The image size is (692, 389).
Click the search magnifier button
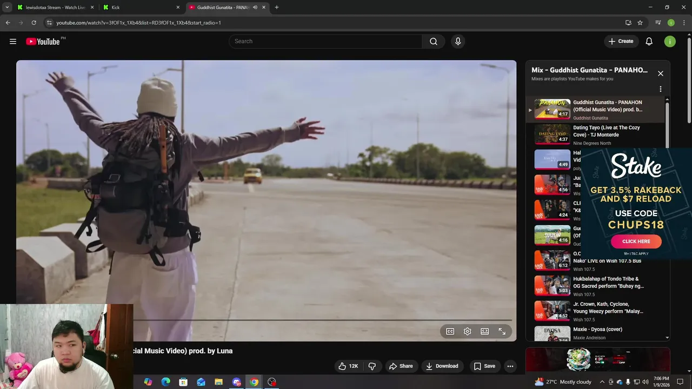pos(434,42)
